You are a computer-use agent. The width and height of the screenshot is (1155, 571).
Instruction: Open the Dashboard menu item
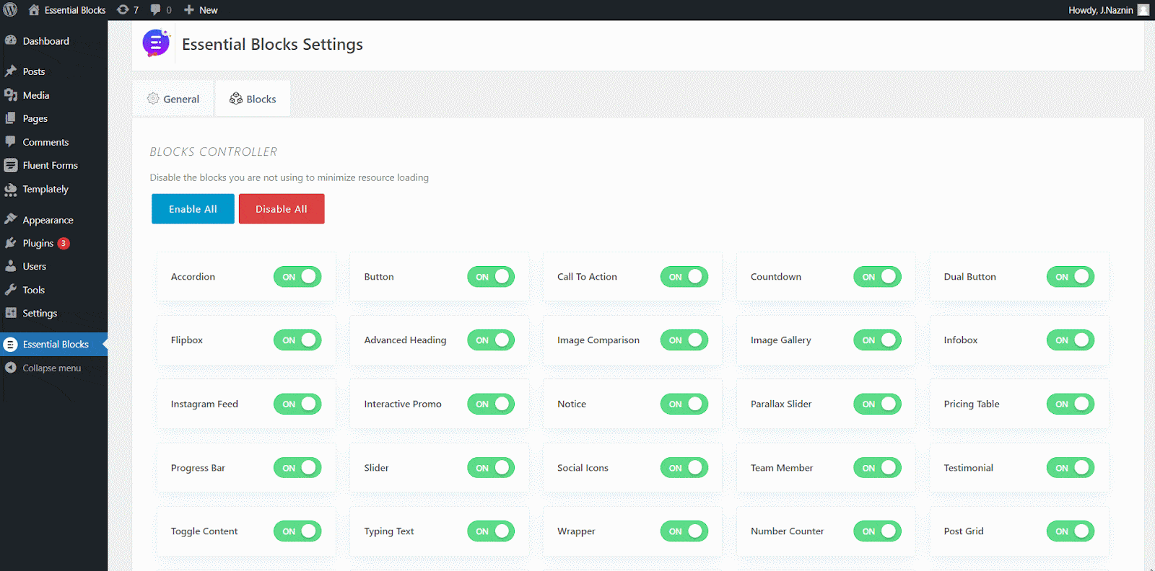53,41
